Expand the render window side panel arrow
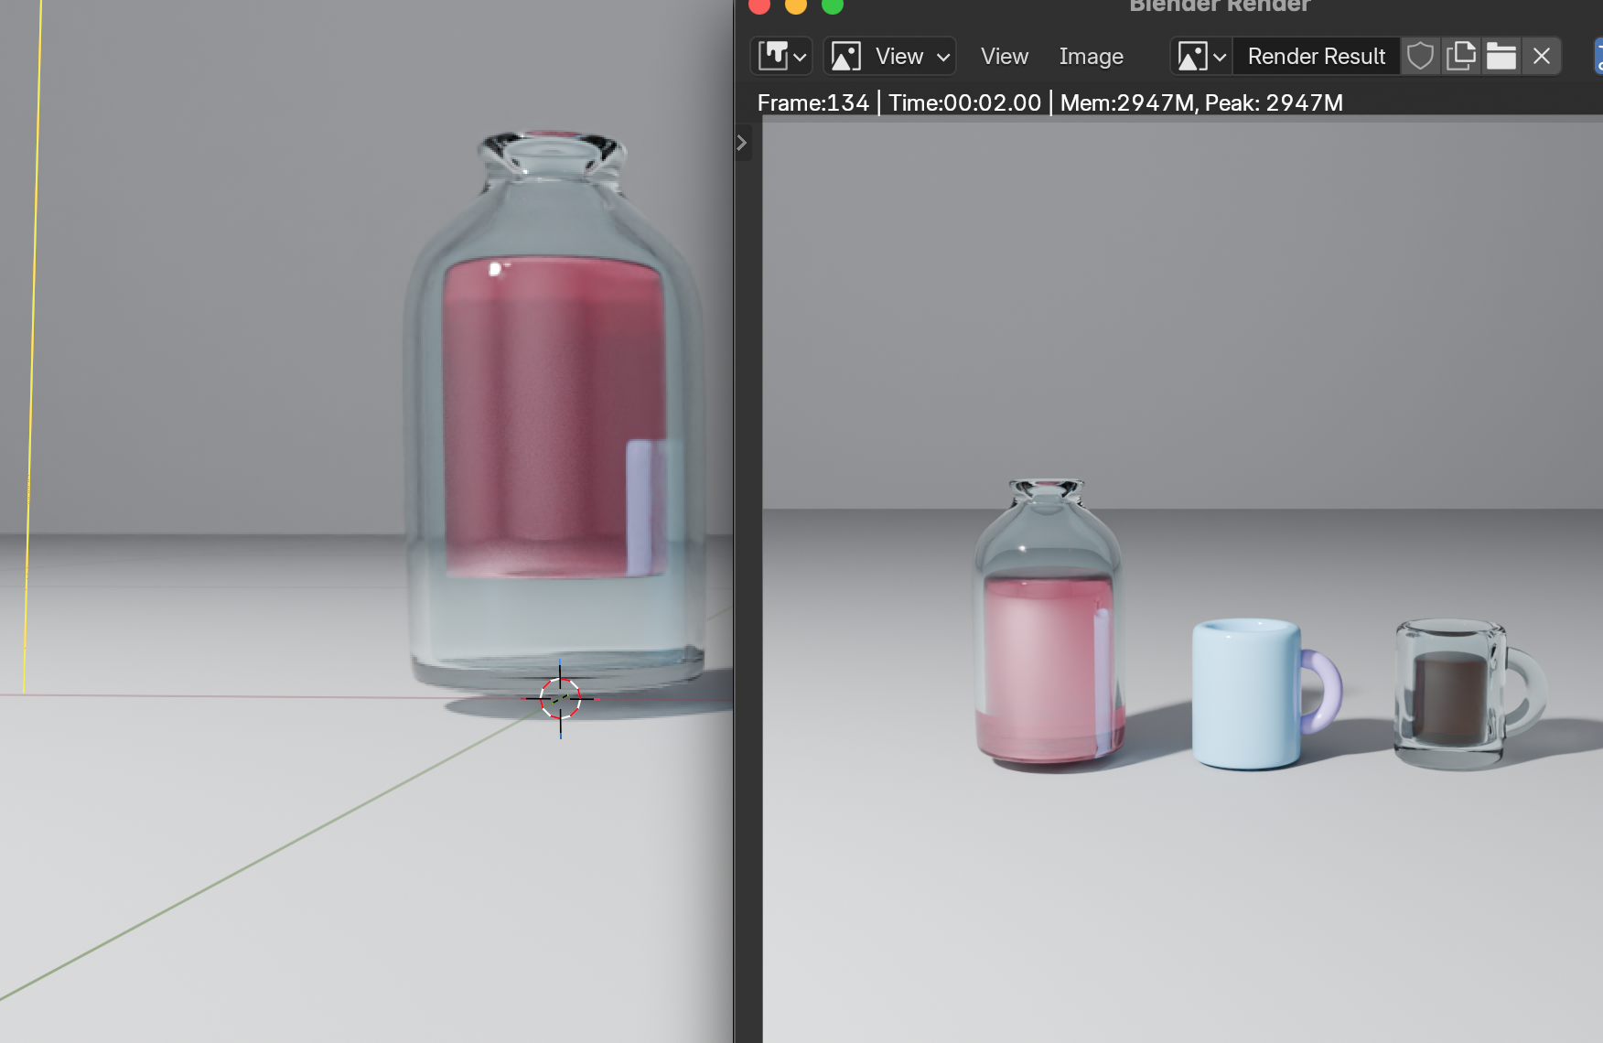This screenshot has width=1603, height=1043. (742, 143)
